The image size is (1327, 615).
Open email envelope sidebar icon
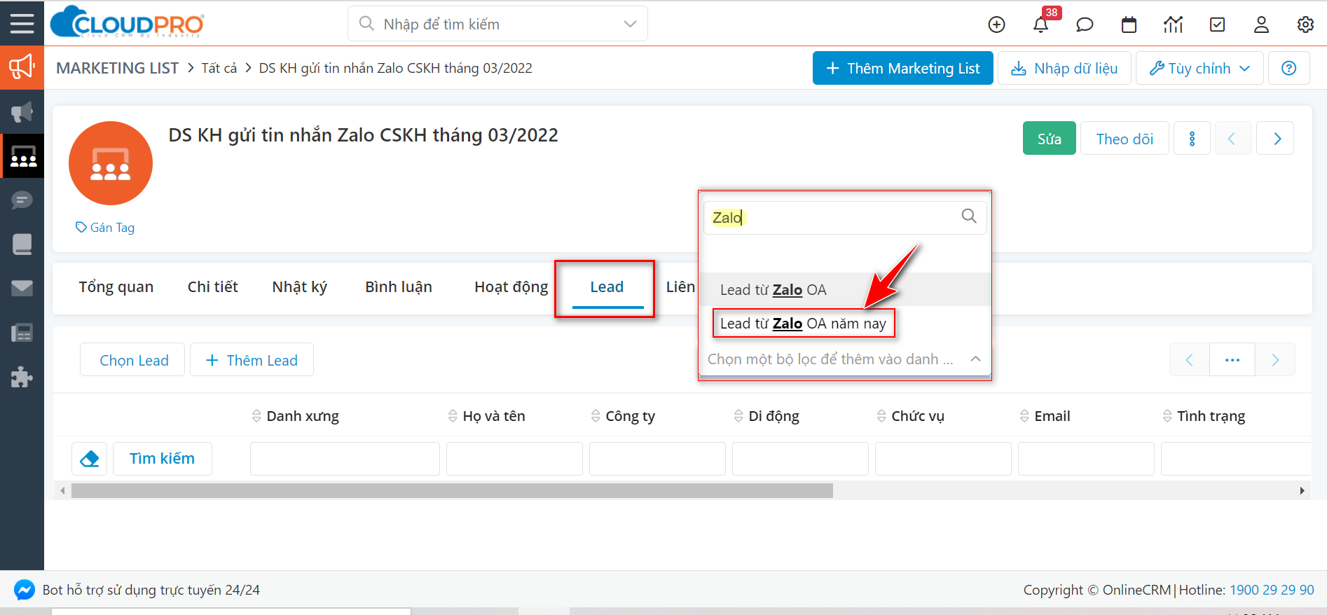[22, 288]
